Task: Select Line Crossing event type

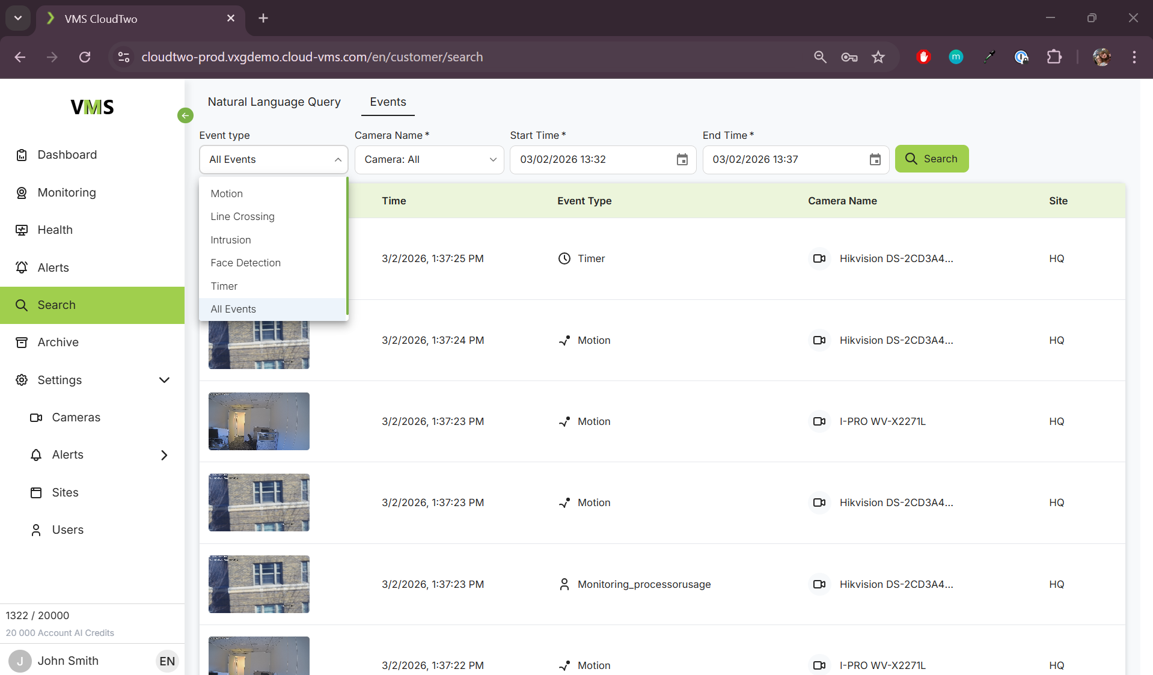Action: (x=242, y=216)
